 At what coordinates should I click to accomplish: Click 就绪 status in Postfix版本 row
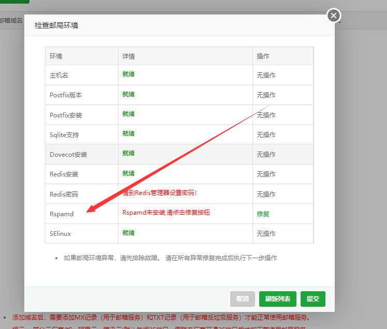click(129, 94)
